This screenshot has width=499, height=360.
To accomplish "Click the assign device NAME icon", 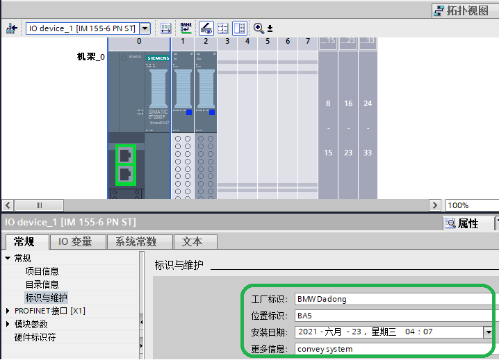I will [x=186, y=28].
